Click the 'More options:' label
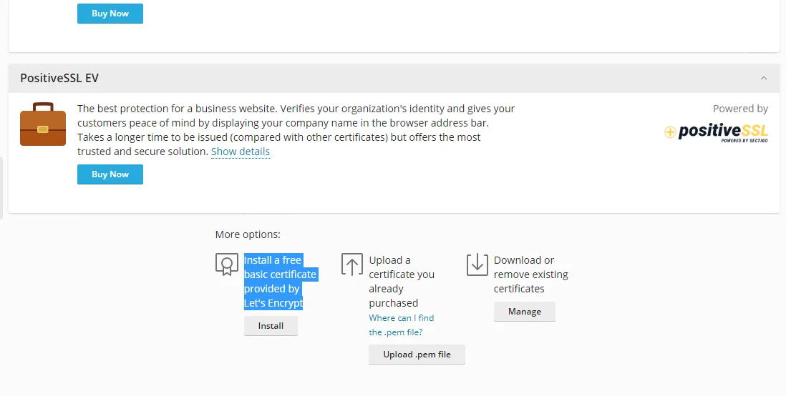Viewport: 786px width, 396px height. click(x=248, y=234)
